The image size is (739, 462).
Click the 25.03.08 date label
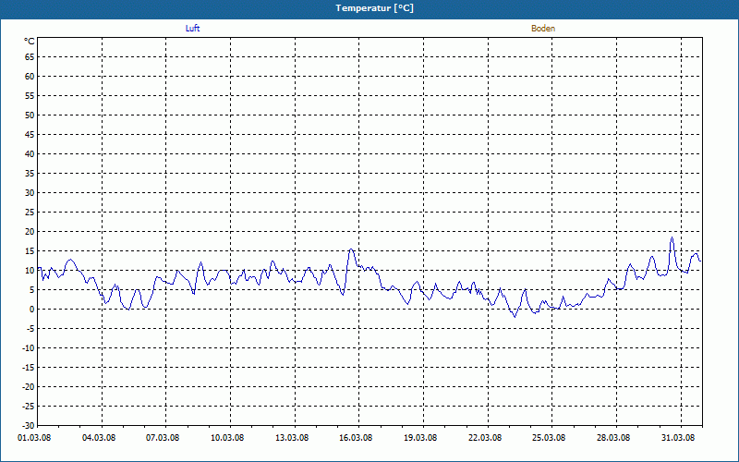tap(549, 438)
